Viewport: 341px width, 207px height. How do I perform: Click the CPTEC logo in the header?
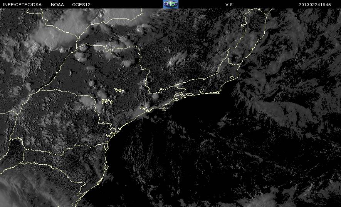coord(171,4)
